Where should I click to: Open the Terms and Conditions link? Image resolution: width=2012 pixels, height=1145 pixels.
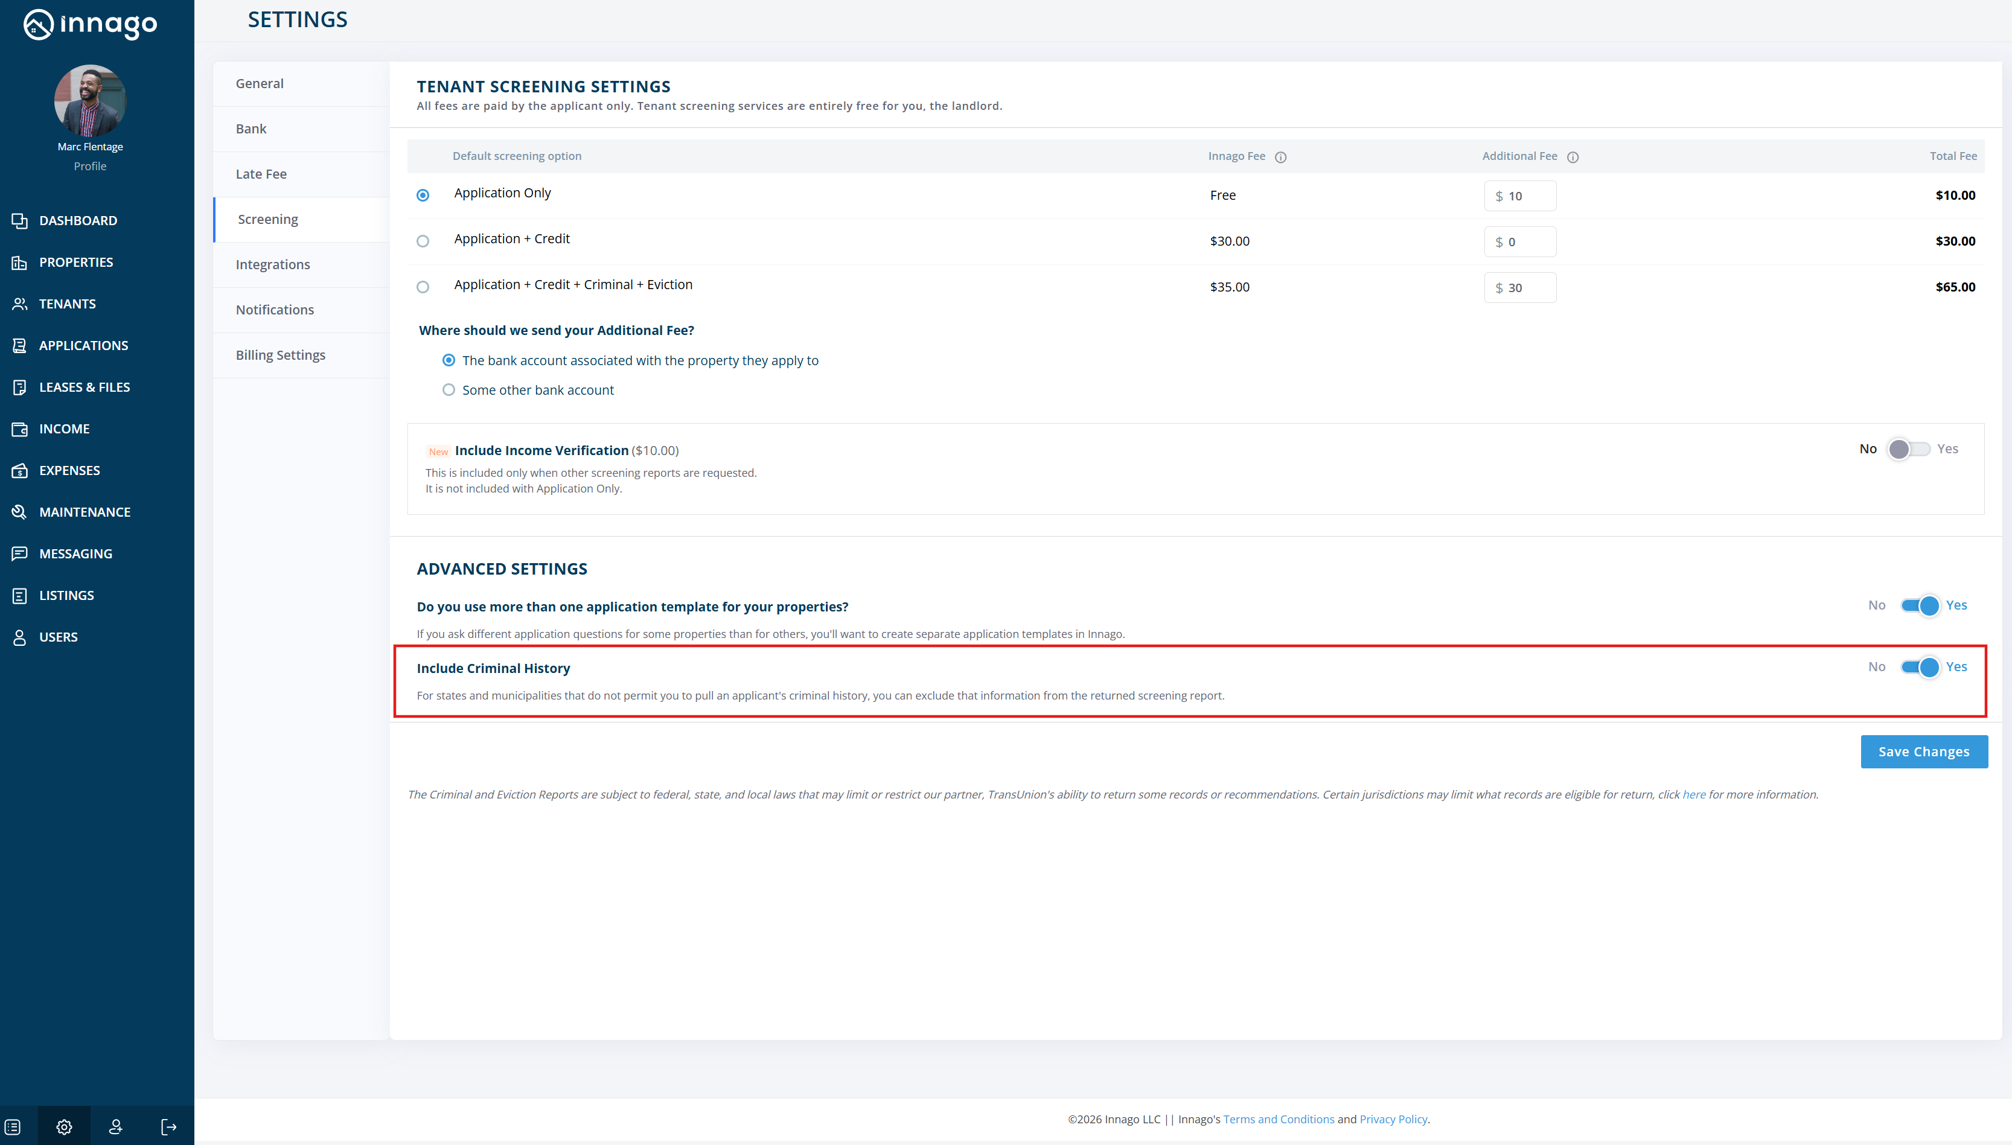[x=1279, y=1119]
